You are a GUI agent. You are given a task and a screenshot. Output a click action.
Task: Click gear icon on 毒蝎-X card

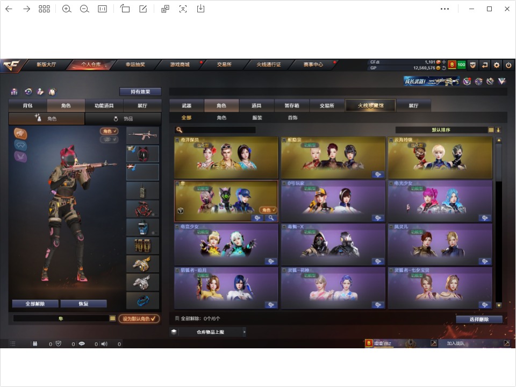click(378, 261)
